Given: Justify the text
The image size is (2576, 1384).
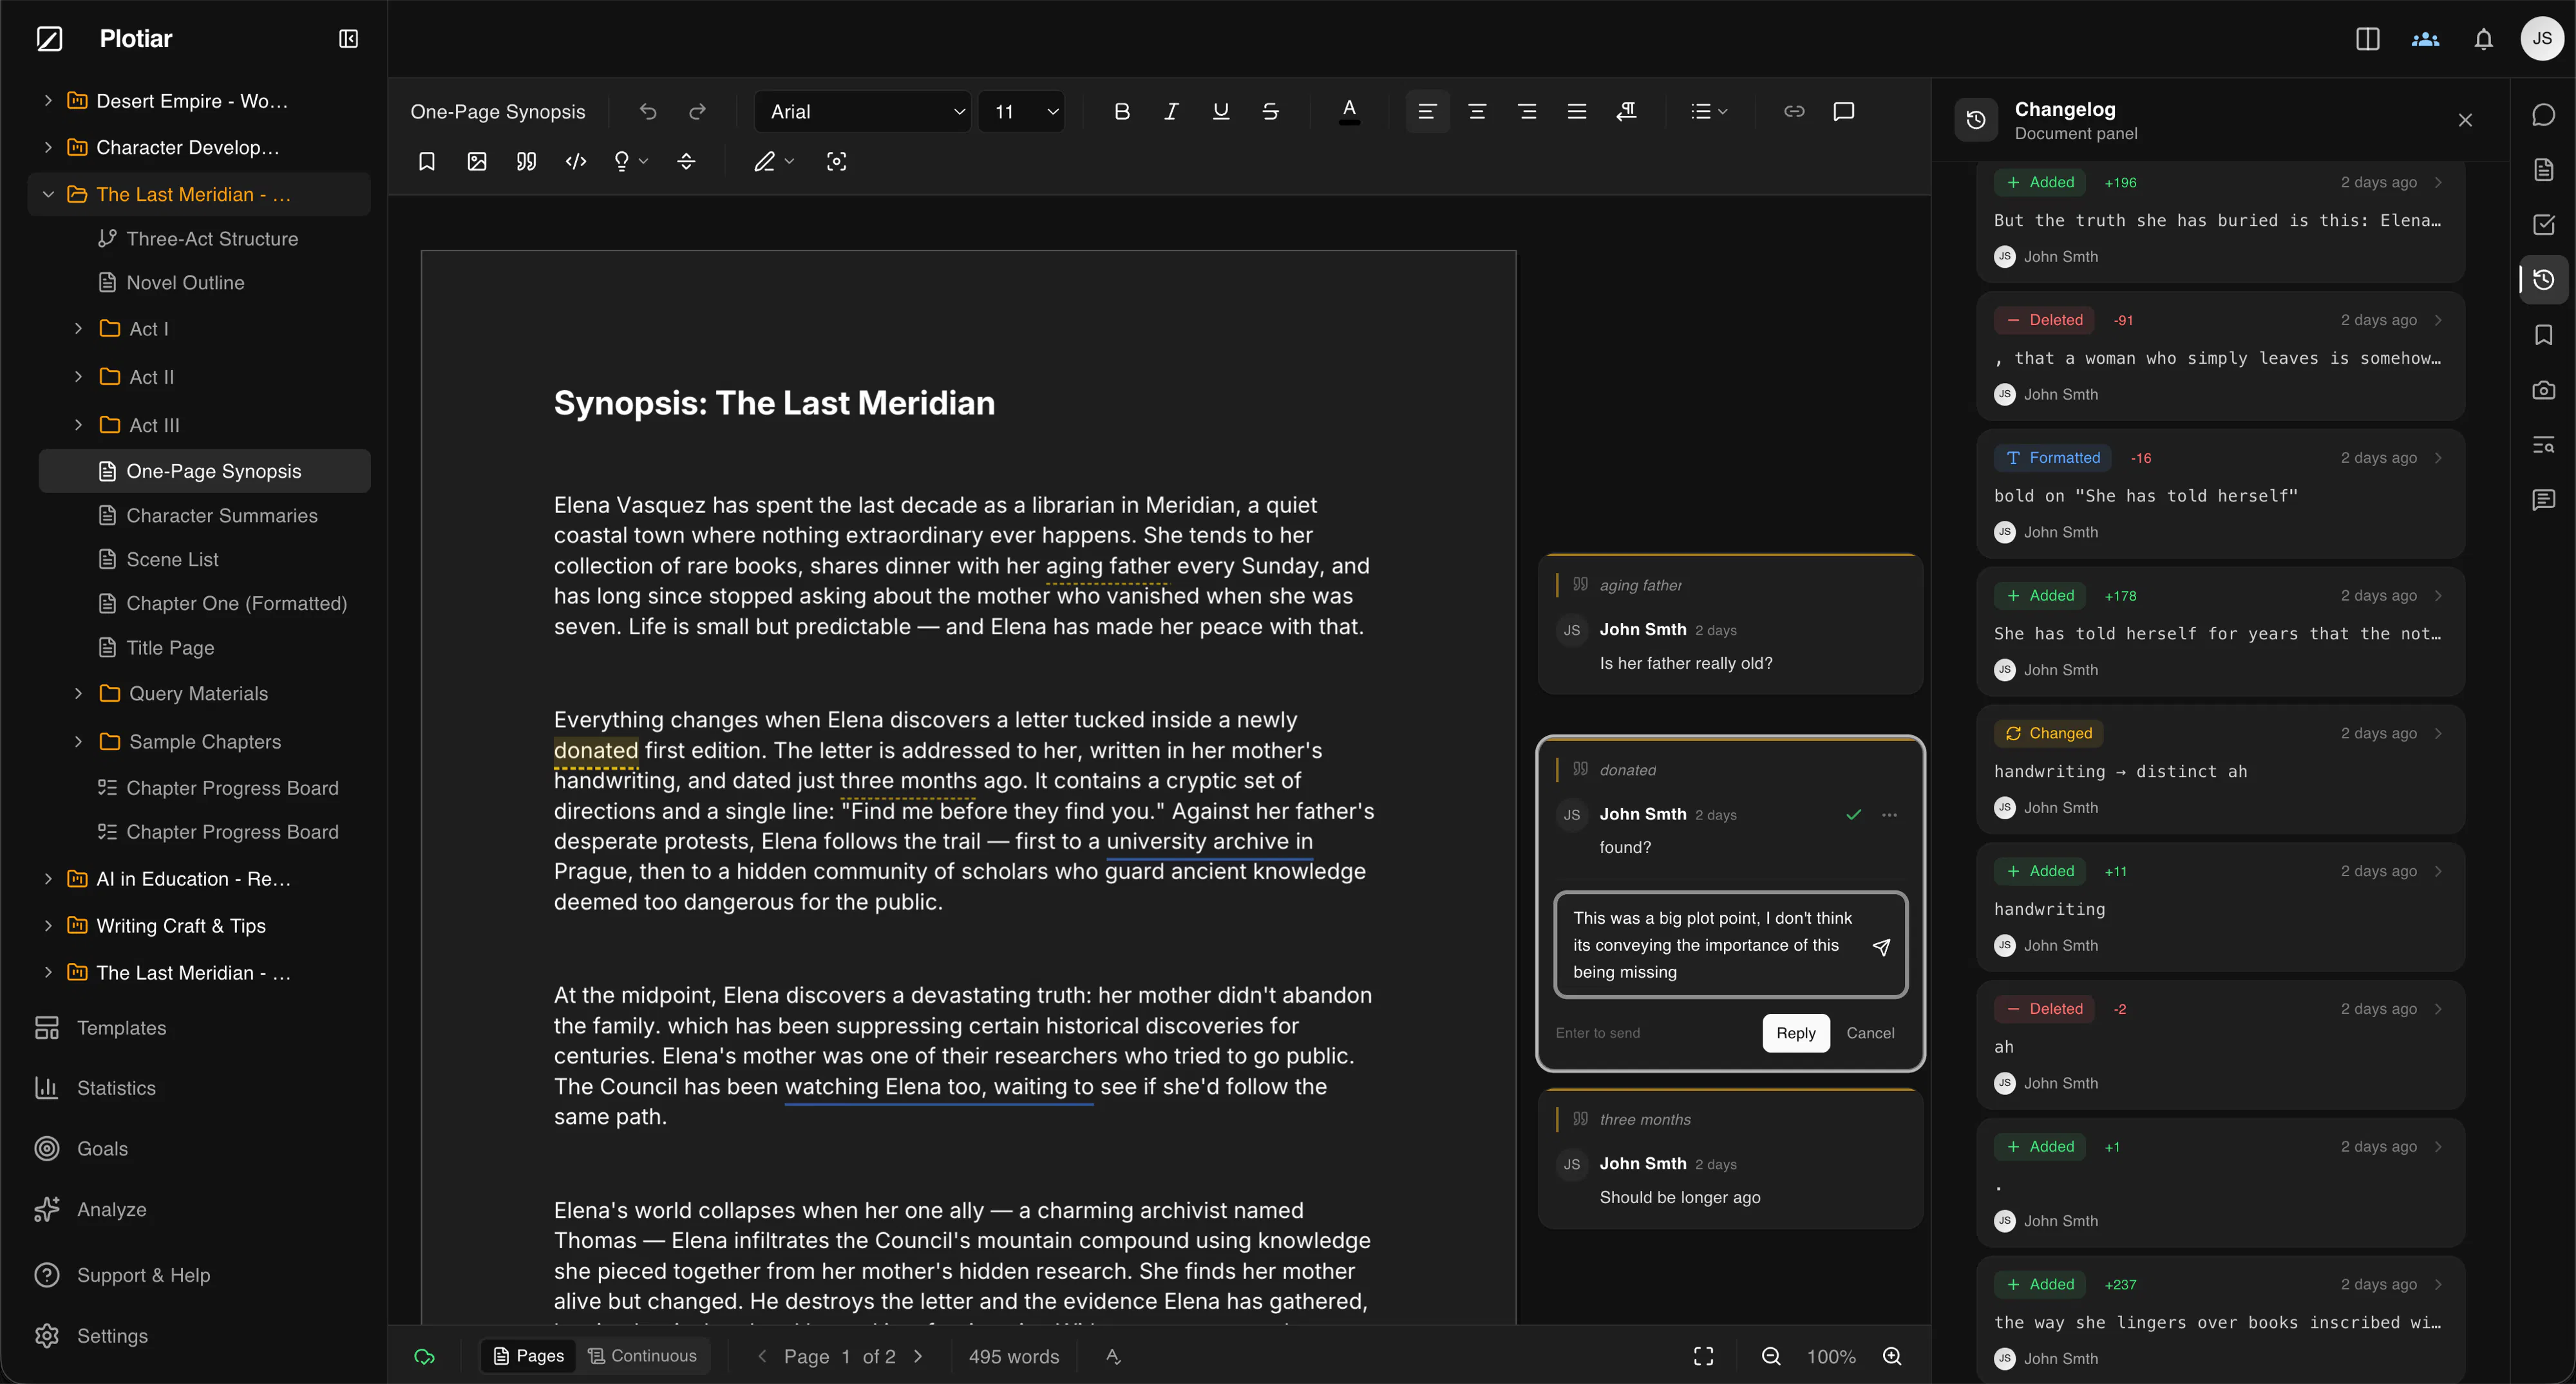Looking at the screenshot, I should tap(1577, 112).
